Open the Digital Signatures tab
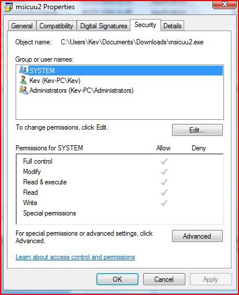Image resolution: width=239 pixels, height=295 pixels. (x=103, y=26)
